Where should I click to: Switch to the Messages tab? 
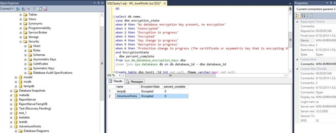click(x=134, y=82)
